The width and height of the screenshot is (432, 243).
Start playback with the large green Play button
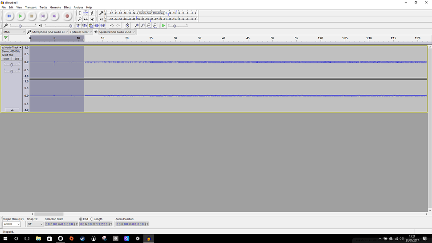20,16
